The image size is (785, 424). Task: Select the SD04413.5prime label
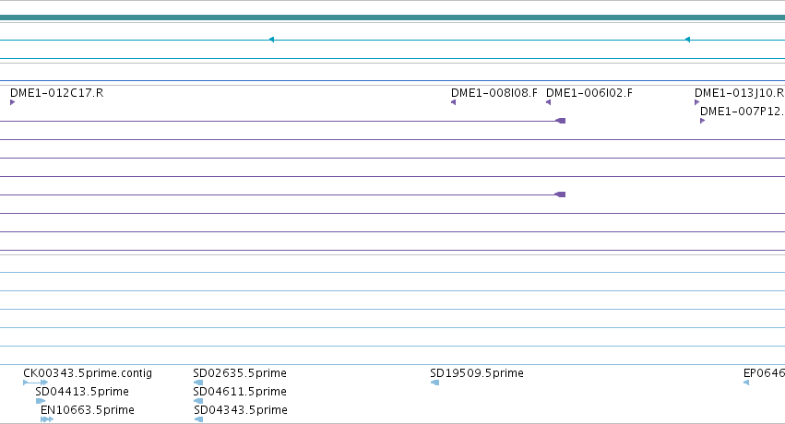pos(82,392)
